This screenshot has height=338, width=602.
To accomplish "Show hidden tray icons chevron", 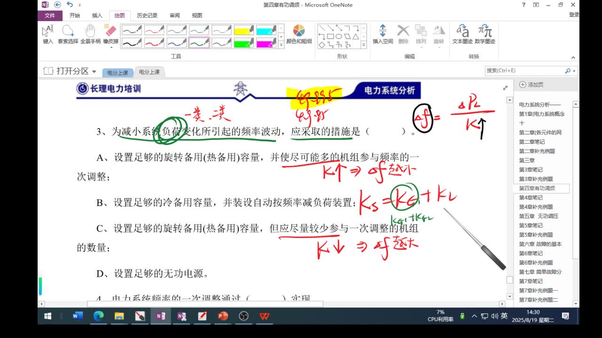I will click(474, 316).
